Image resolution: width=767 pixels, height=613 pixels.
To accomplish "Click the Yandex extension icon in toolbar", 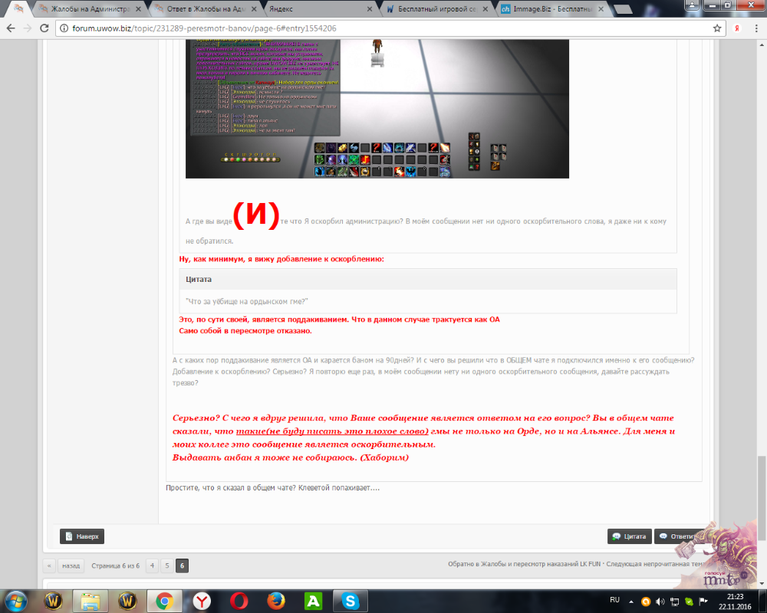I will tap(737, 28).
